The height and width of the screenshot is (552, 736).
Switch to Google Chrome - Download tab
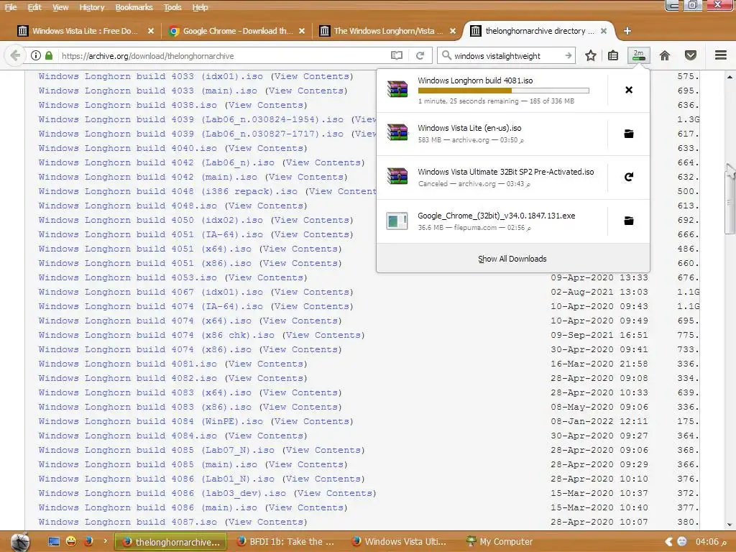(237, 31)
